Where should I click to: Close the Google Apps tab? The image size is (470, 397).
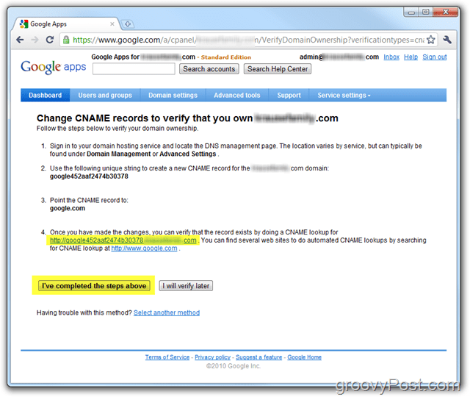(x=112, y=24)
